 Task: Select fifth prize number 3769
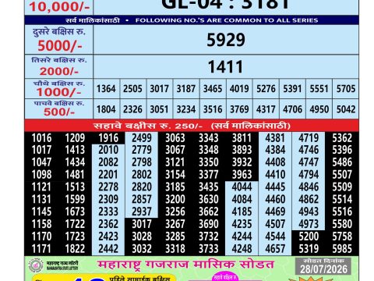[239, 109]
